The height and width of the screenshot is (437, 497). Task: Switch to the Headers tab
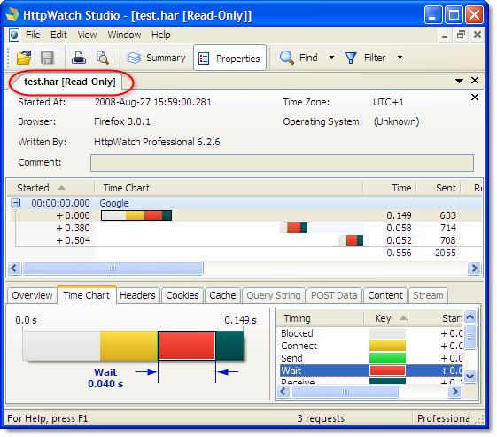pos(137,295)
